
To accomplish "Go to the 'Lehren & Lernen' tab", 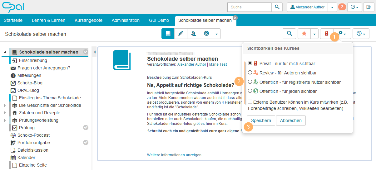I will pyautogui.click(x=48, y=20).
